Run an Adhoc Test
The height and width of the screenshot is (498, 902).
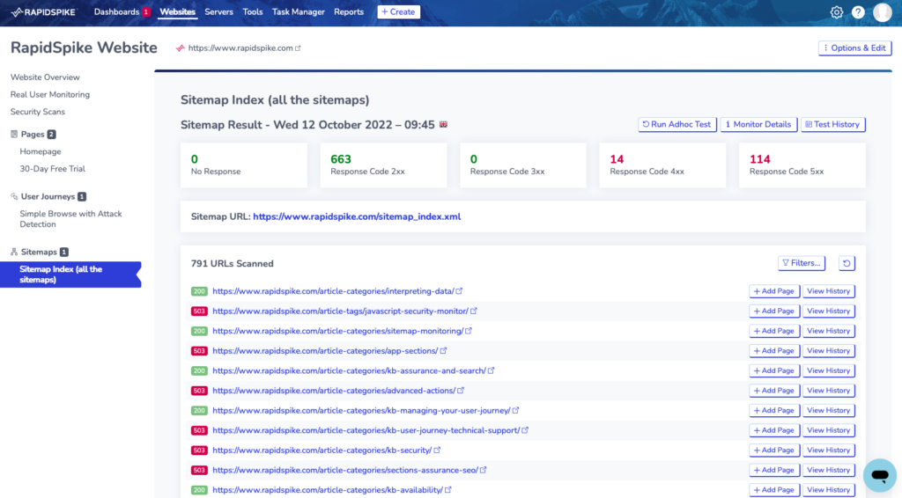click(677, 125)
